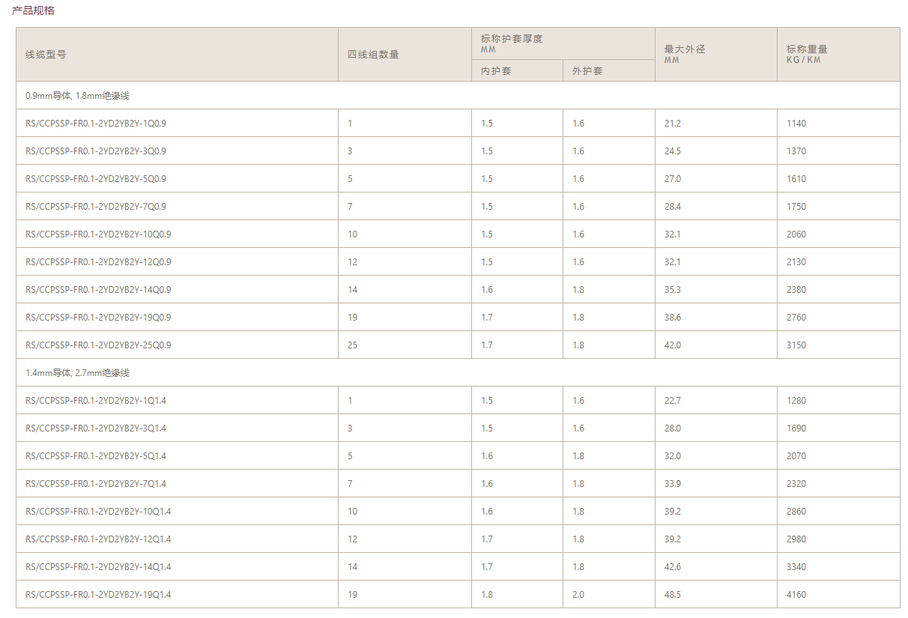The image size is (908, 618).
Task: Click model RS/CCPSSP-FR0.1-2YD2YB2Y-19Q1.4
Action: [x=98, y=595]
